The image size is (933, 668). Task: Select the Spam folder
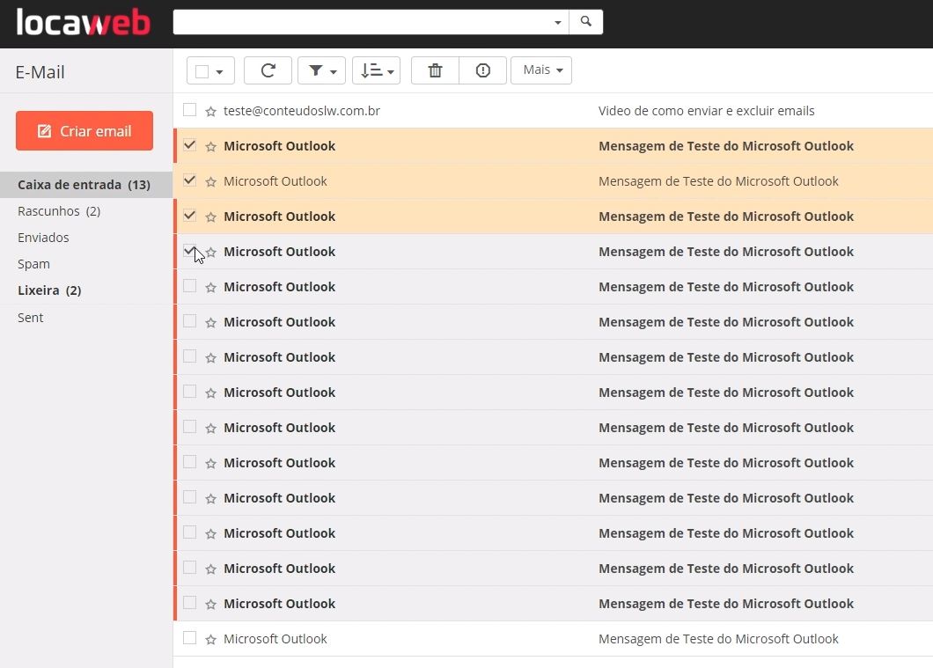pyautogui.click(x=34, y=264)
